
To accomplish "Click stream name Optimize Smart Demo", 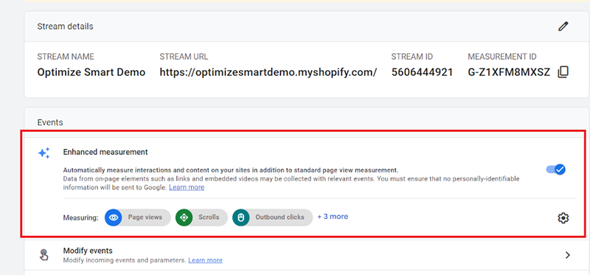I will (x=91, y=72).
